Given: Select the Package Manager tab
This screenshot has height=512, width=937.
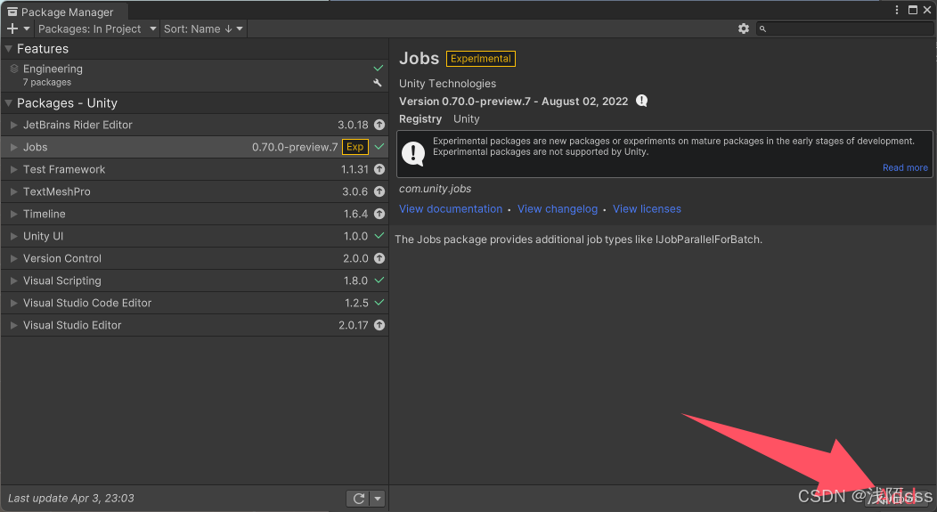Looking at the screenshot, I should (64, 12).
